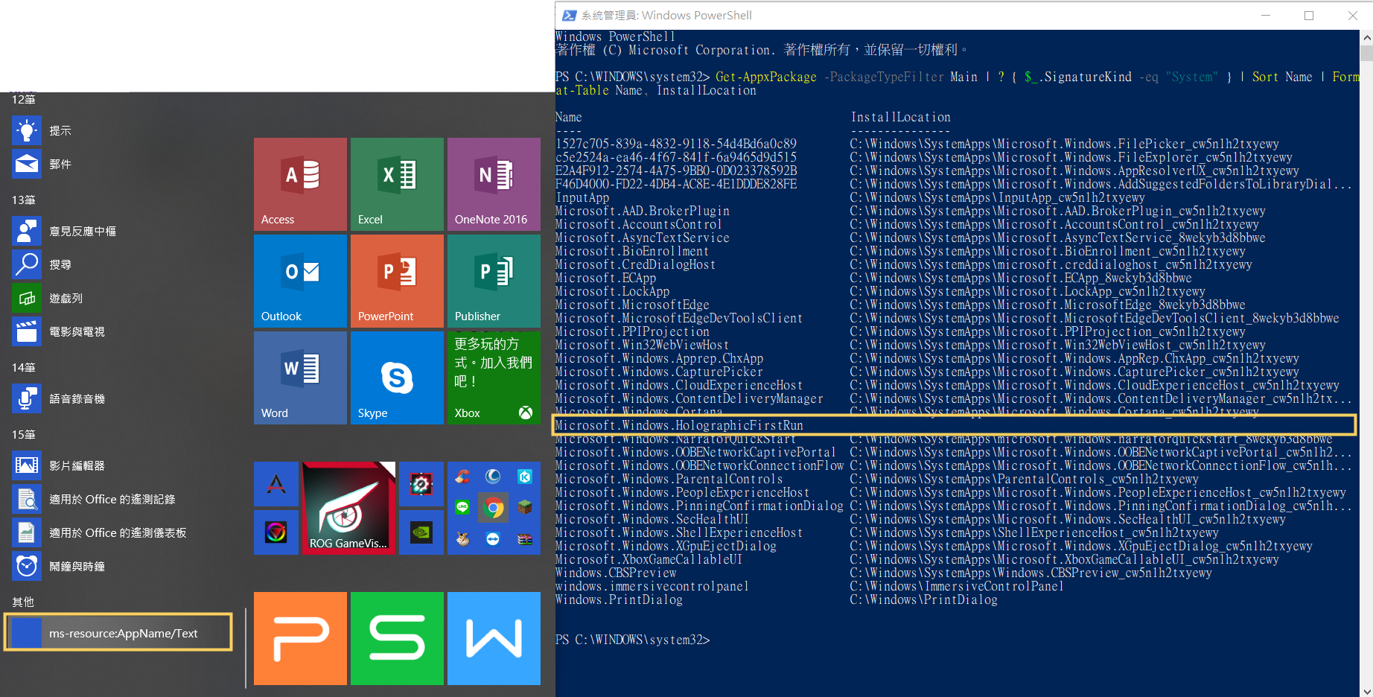The height and width of the screenshot is (697, 1373).
Task: Click the InstallLocation column header
Action: (x=900, y=117)
